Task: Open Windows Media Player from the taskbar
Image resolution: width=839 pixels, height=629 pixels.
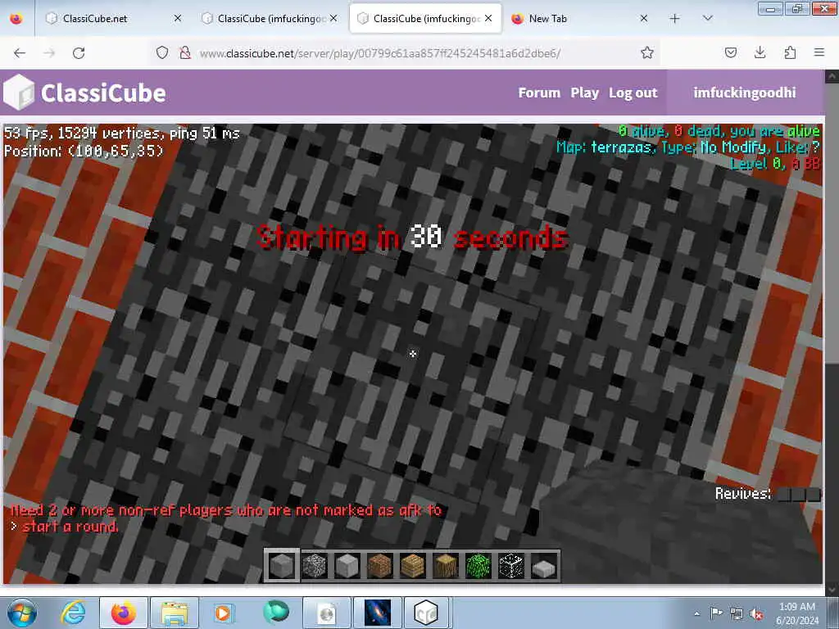Action: tap(224, 613)
